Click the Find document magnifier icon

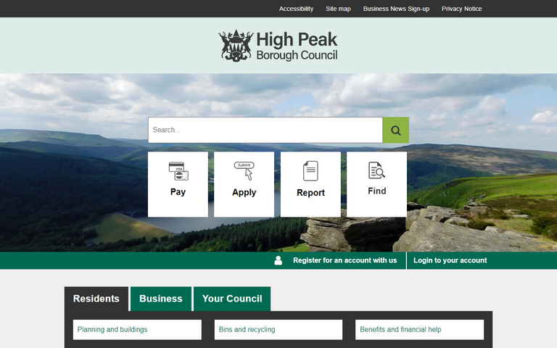(376, 171)
